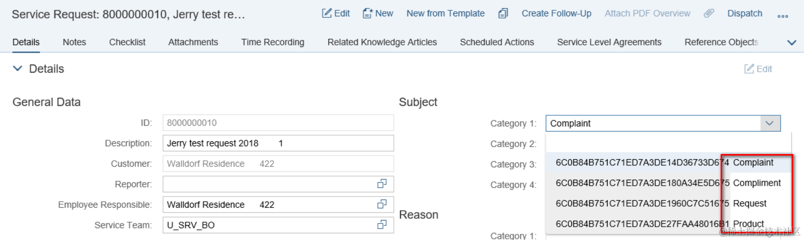Click the copy icon in the top toolbar
The height and width of the screenshot is (240, 804).
pyautogui.click(x=503, y=13)
